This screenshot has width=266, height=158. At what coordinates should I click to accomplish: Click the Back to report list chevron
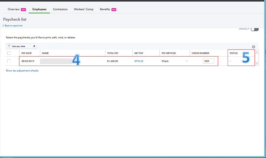click(3, 26)
